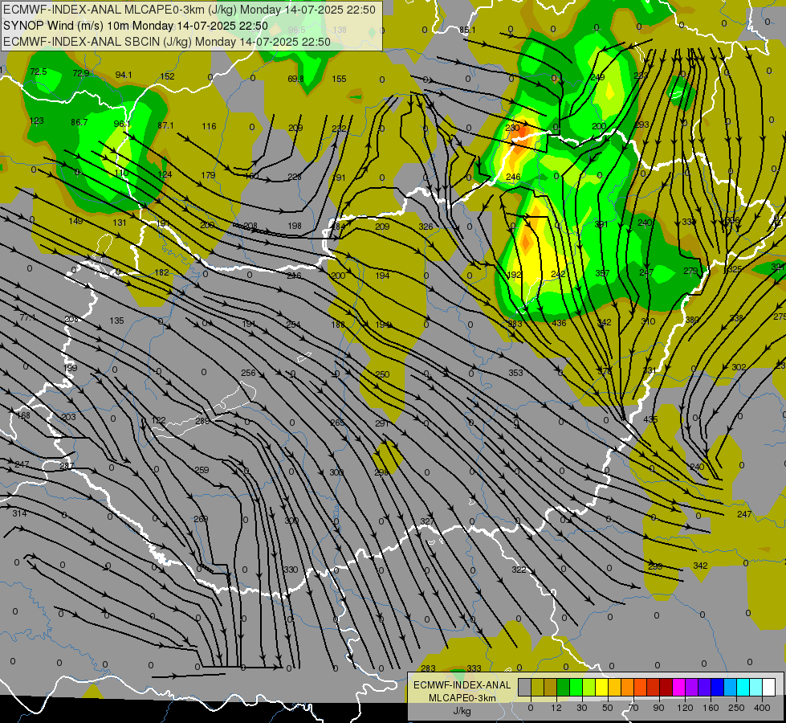
Task: Click the legend tick label 12
Action: 556,708
